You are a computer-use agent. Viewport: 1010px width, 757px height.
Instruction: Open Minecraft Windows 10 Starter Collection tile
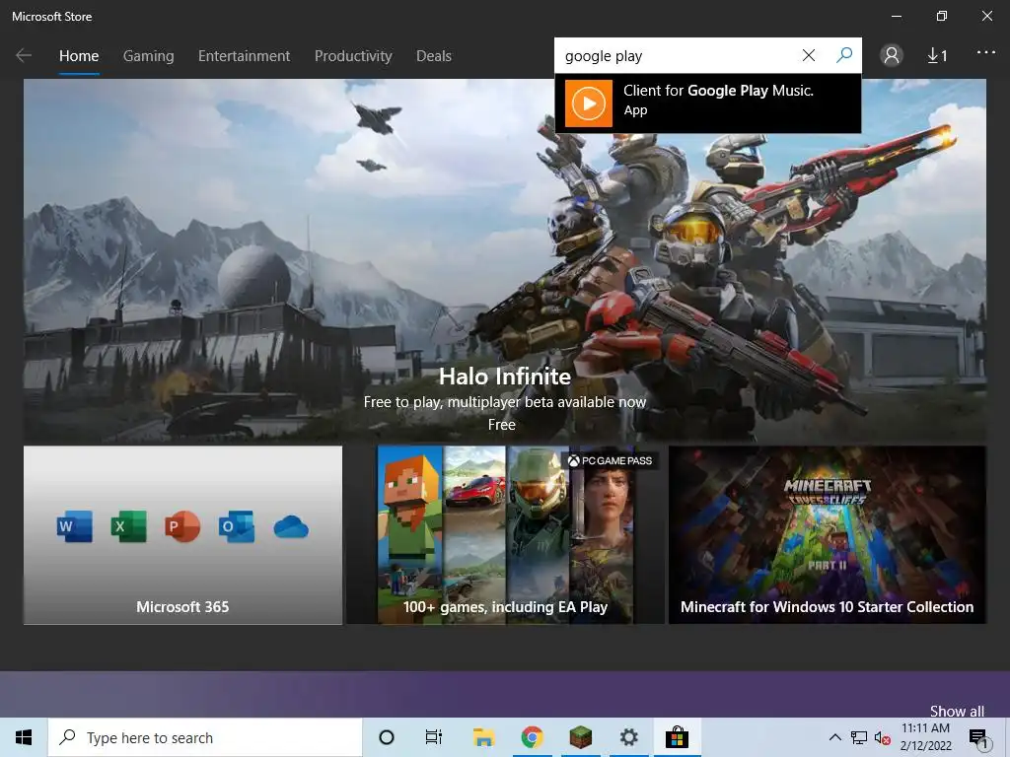(x=828, y=535)
